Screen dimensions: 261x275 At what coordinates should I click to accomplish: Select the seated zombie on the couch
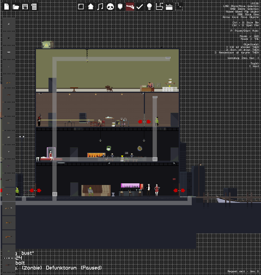pos(90,192)
